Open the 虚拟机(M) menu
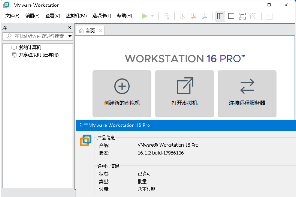 coord(77,15)
